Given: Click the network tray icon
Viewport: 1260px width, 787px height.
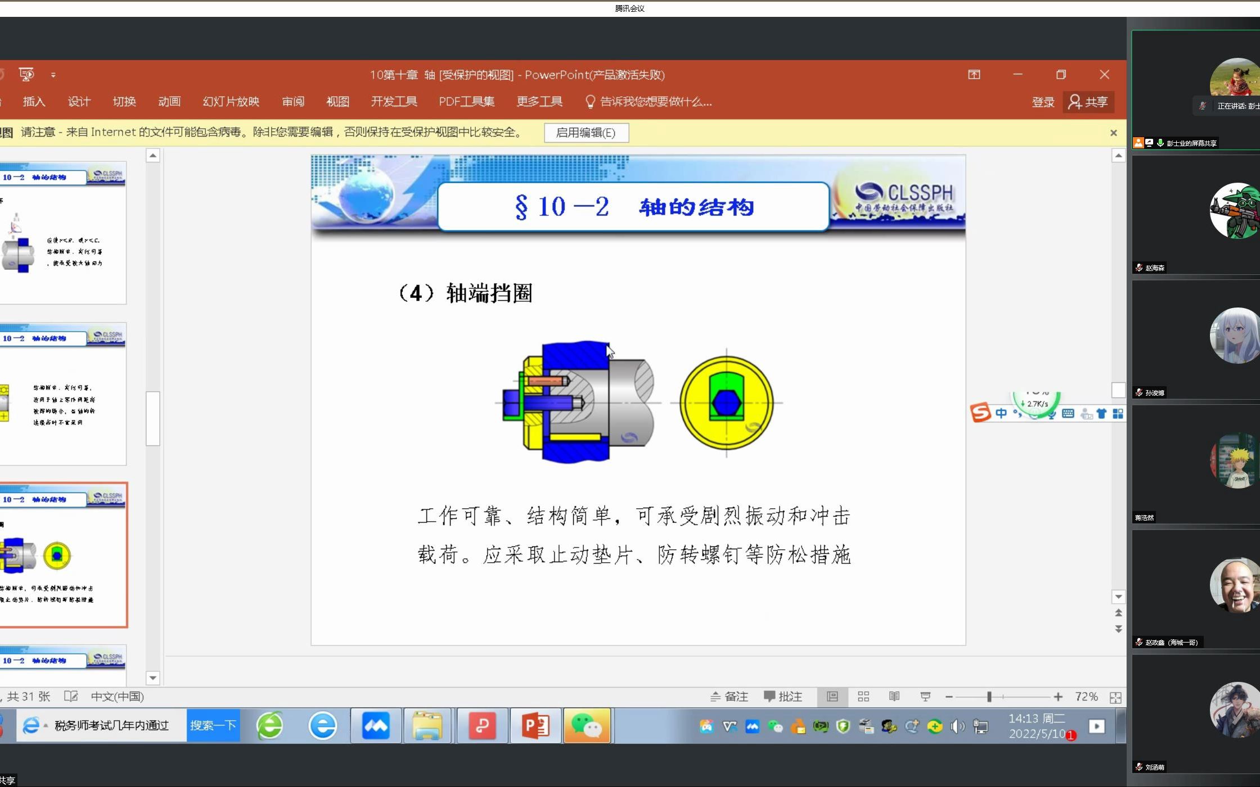Looking at the screenshot, I should click(980, 726).
